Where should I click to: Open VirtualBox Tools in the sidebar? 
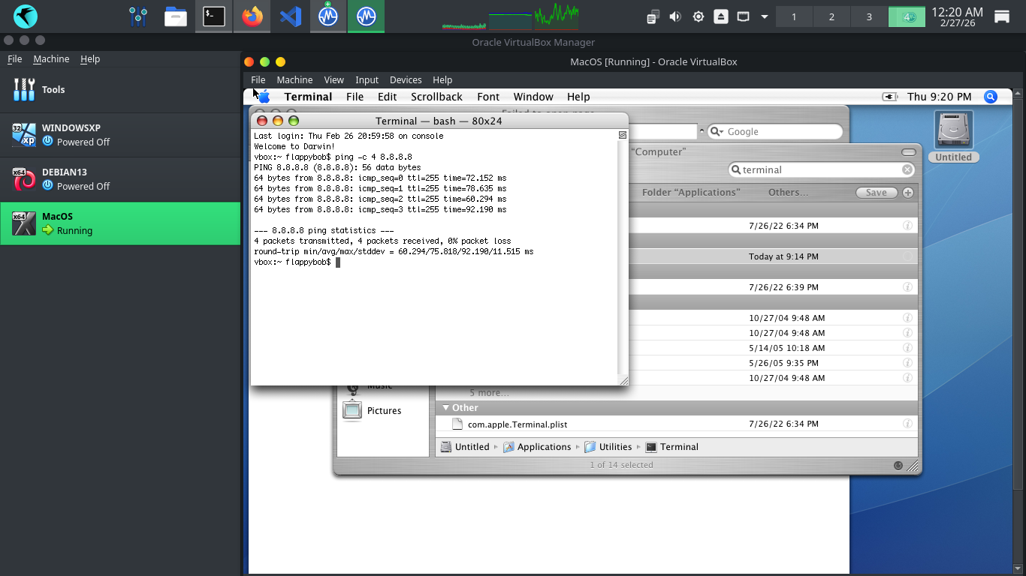click(53, 89)
